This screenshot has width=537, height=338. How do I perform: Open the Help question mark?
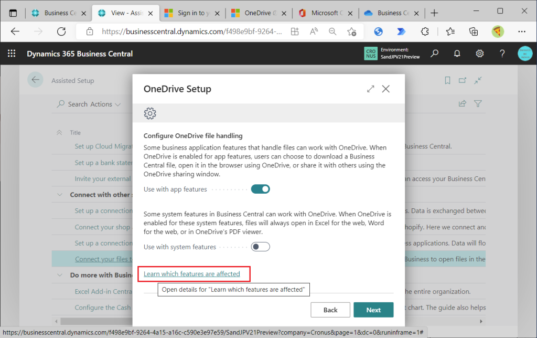coord(502,54)
